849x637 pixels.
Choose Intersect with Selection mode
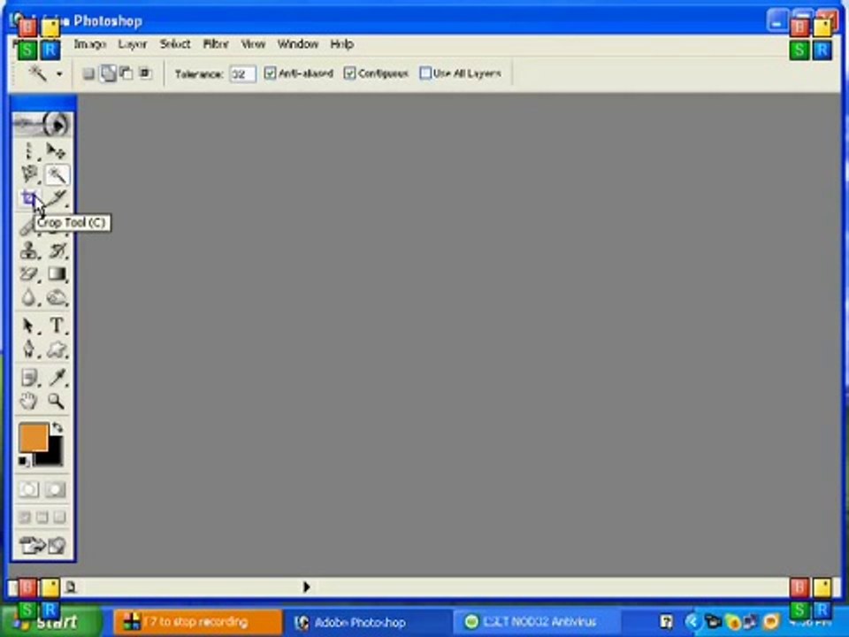pyautogui.click(x=144, y=73)
